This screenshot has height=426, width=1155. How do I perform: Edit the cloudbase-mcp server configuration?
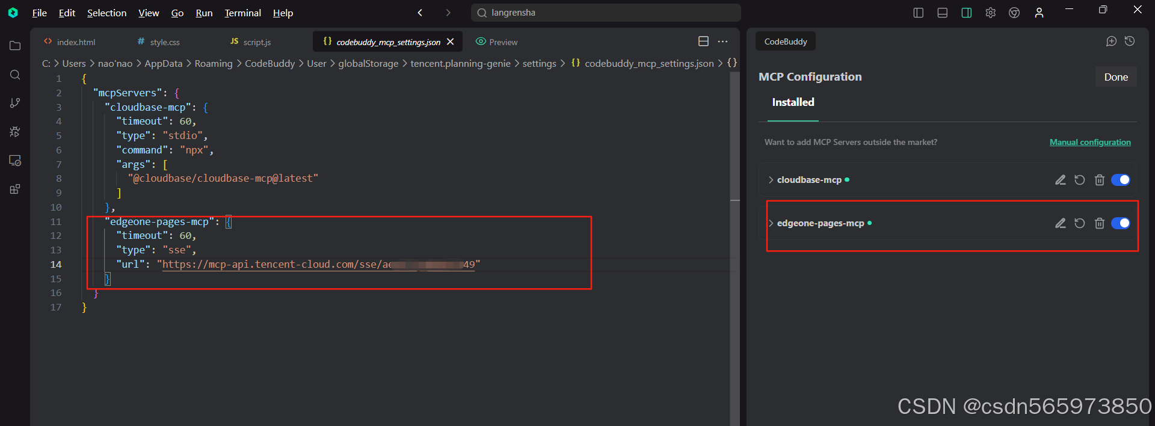1061,180
